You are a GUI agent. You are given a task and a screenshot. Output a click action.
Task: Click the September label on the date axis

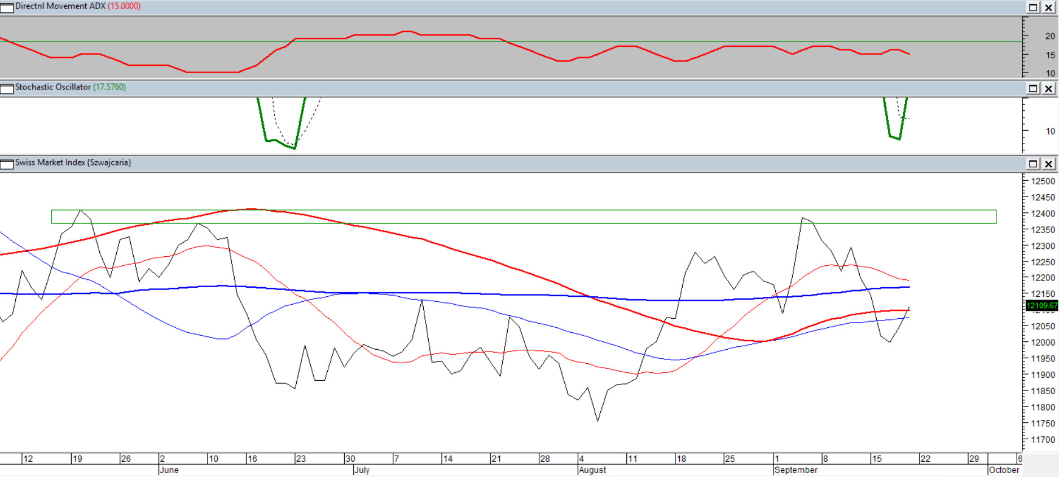tap(796, 470)
